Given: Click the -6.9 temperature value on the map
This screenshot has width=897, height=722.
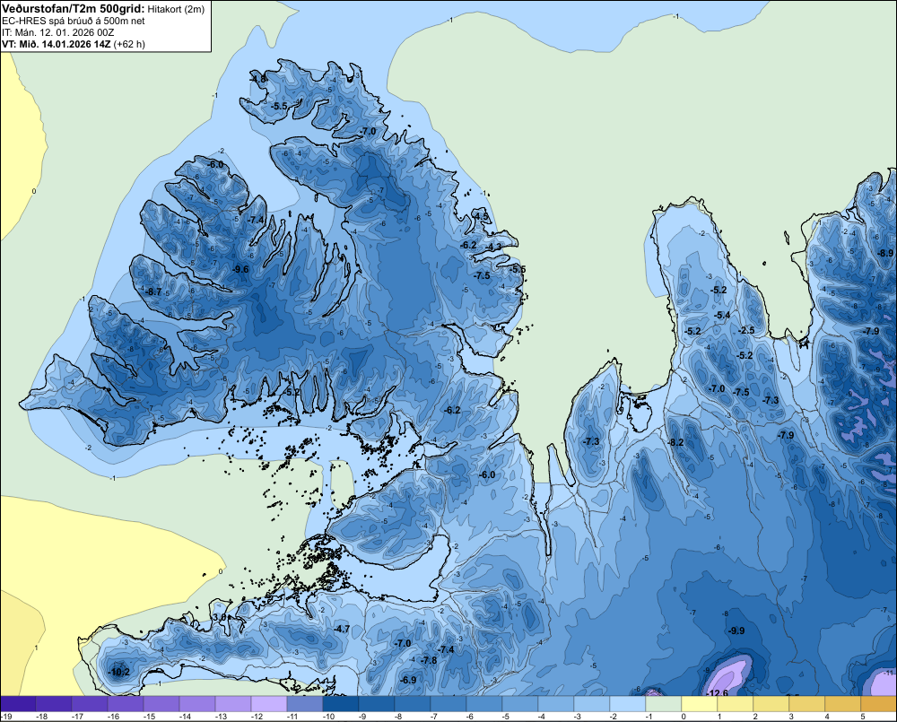Looking at the screenshot, I should [x=408, y=680].
